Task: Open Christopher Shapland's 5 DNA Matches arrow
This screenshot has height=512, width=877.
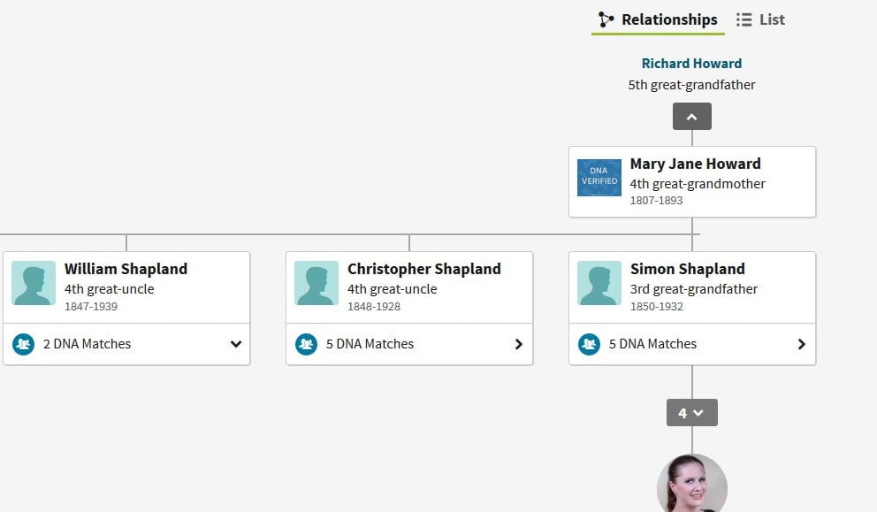Action: (x=518, y=344)
